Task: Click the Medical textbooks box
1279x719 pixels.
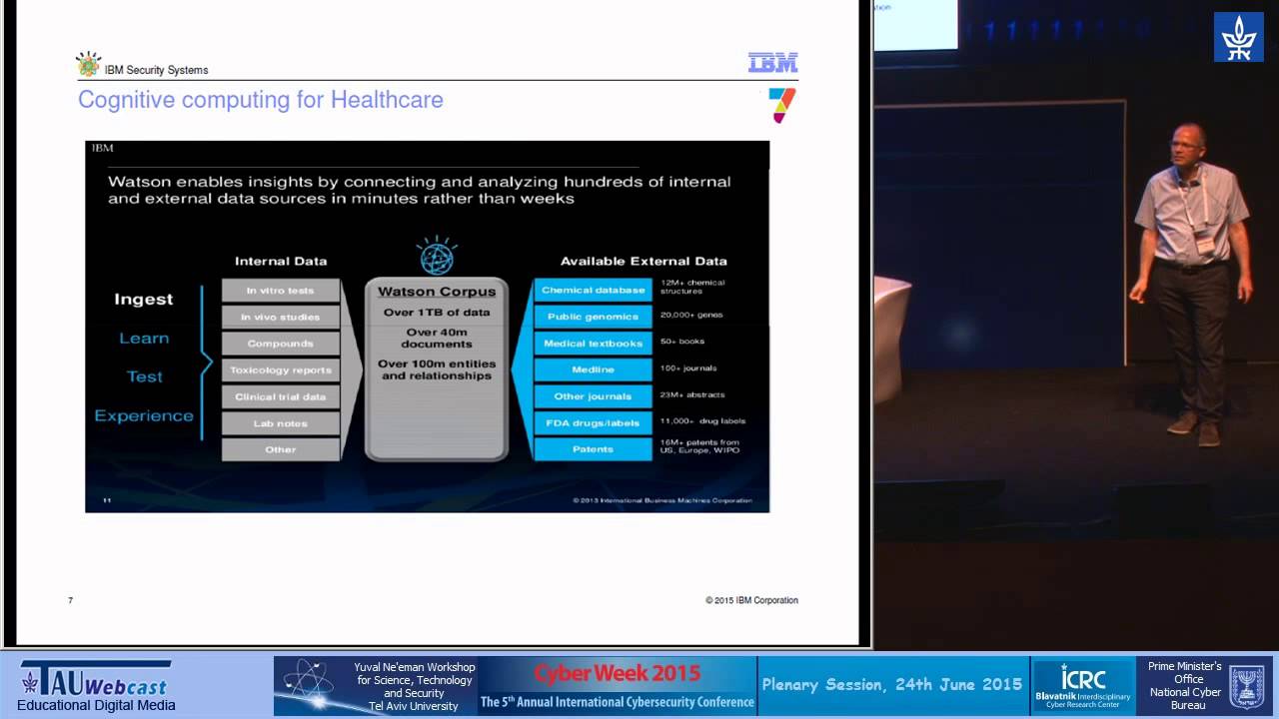Action: click(594, 344)
